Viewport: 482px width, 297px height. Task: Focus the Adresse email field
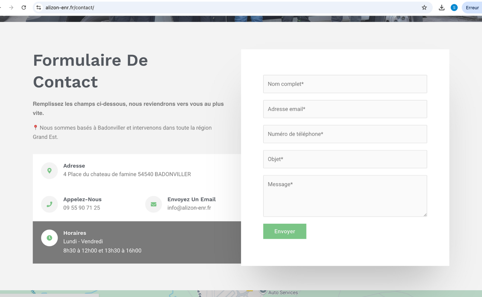[345, 109]
